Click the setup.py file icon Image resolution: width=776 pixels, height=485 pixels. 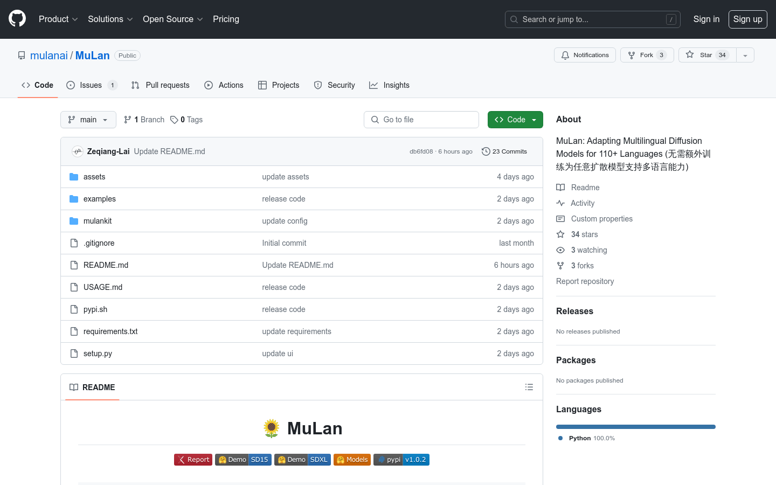point(74,354)
